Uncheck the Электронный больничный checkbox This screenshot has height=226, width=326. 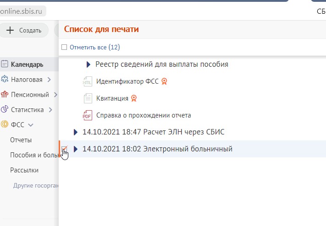click(x=64, y=149)
